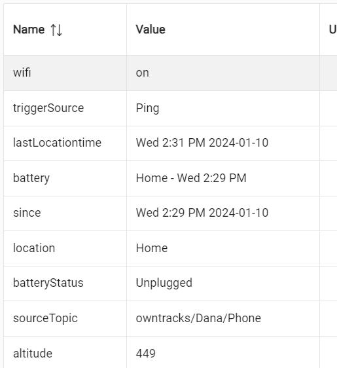Click the owntracks/Dana/Phone value
The image size is (337, 368).
coord(198,318)
